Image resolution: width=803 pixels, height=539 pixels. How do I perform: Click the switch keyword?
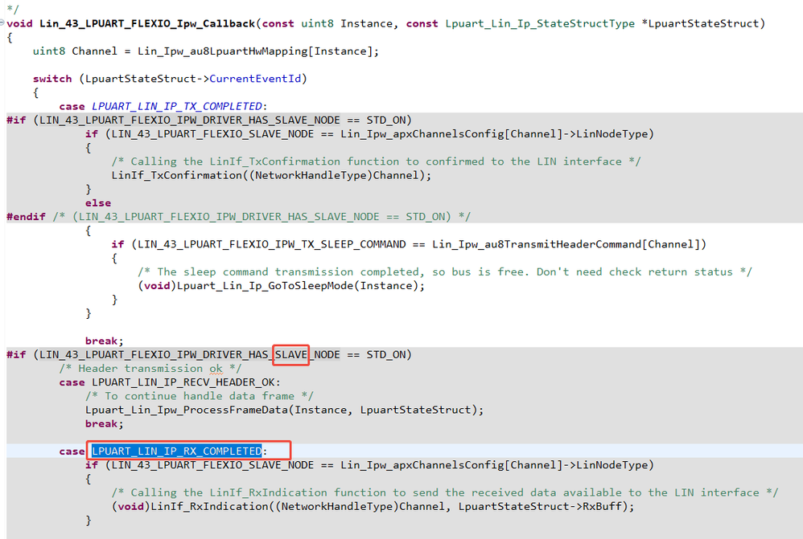pyautogui.click(x=52, y=79)
